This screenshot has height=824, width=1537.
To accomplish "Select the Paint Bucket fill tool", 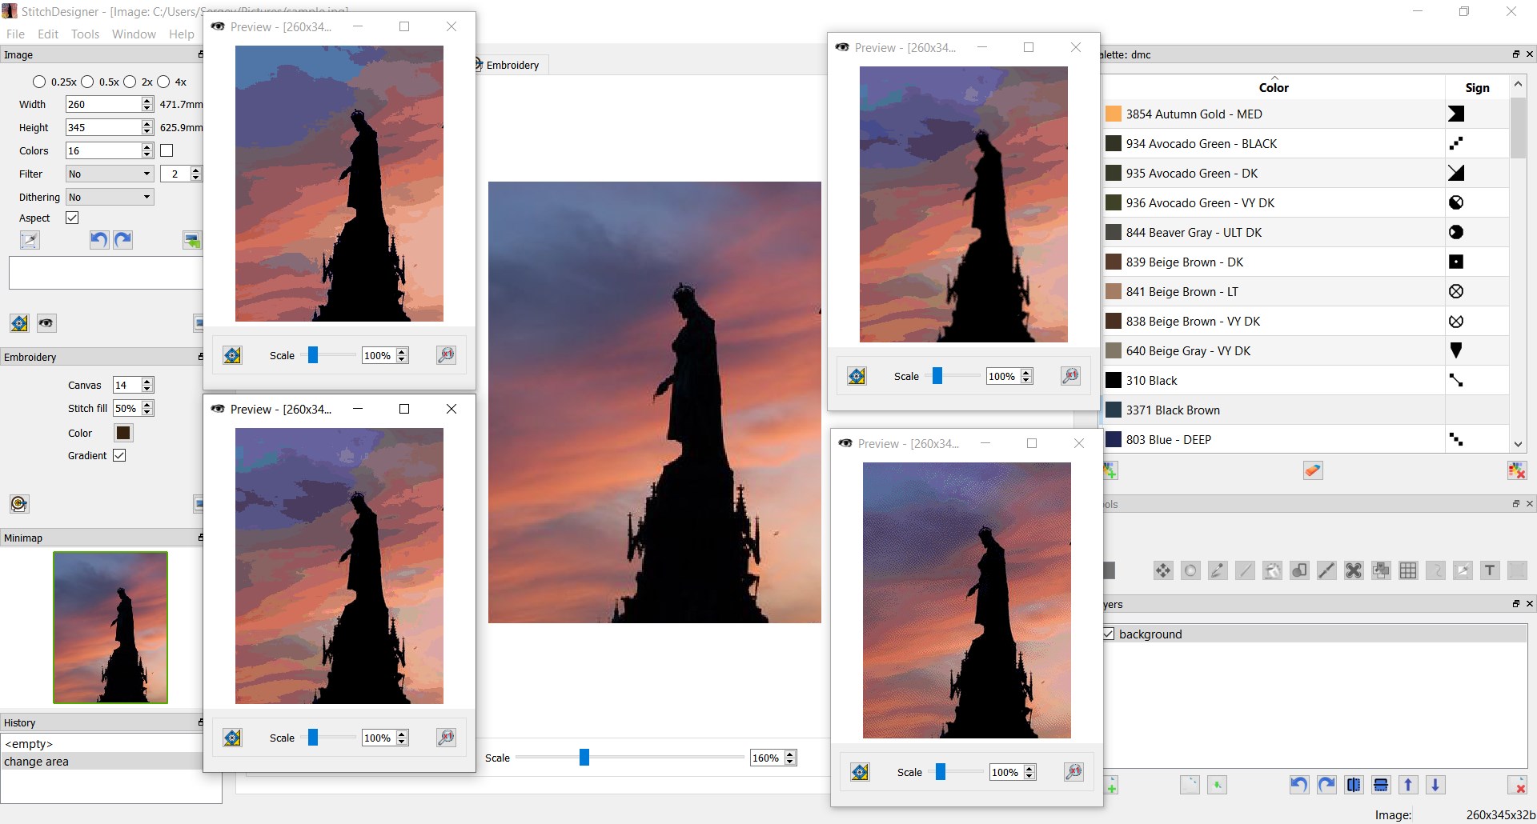I will tap(1273, 571).
